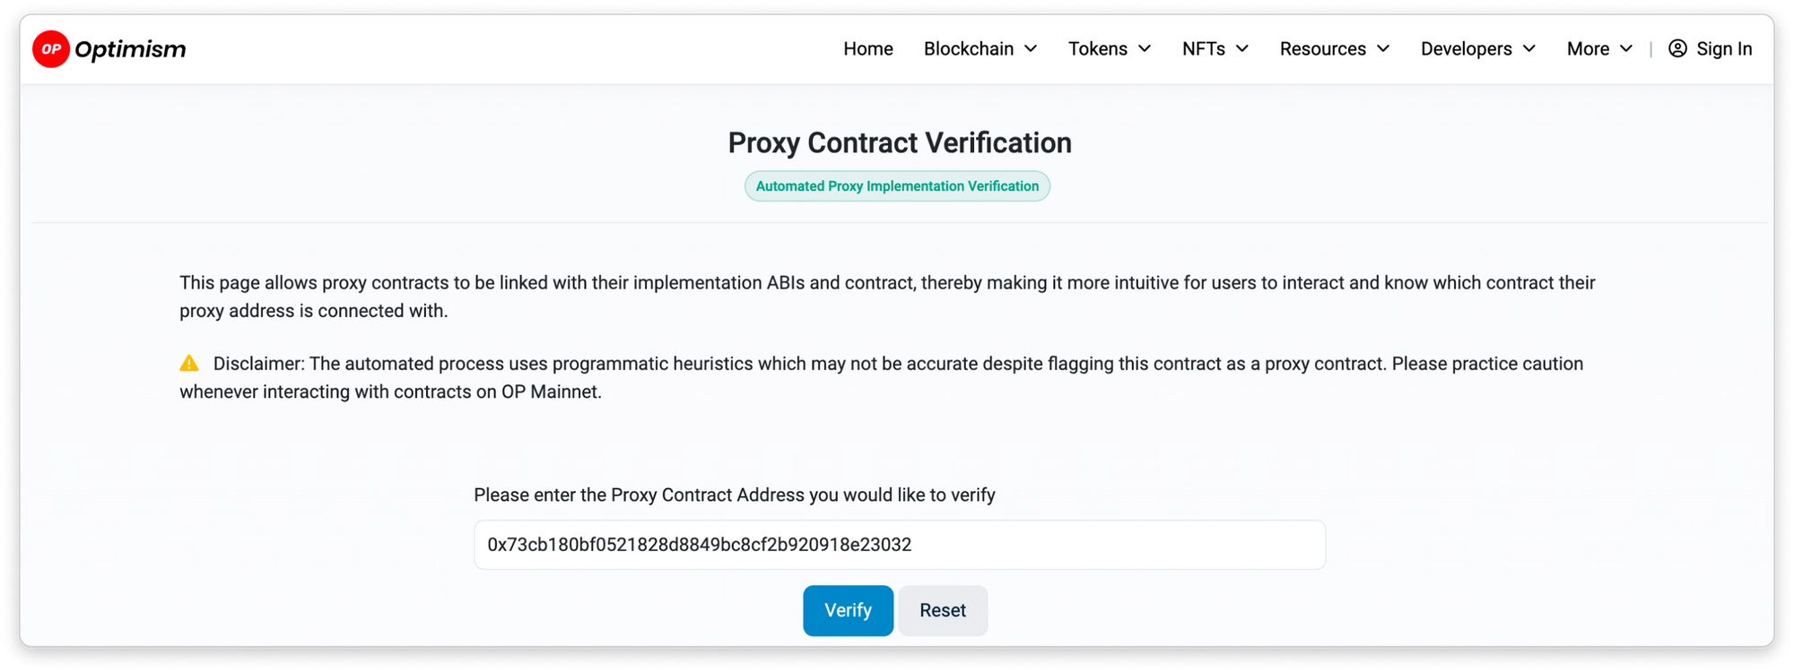Go to the Home nav item
1794x671 pixels.
pyautogui.click(x=868, y=48)
